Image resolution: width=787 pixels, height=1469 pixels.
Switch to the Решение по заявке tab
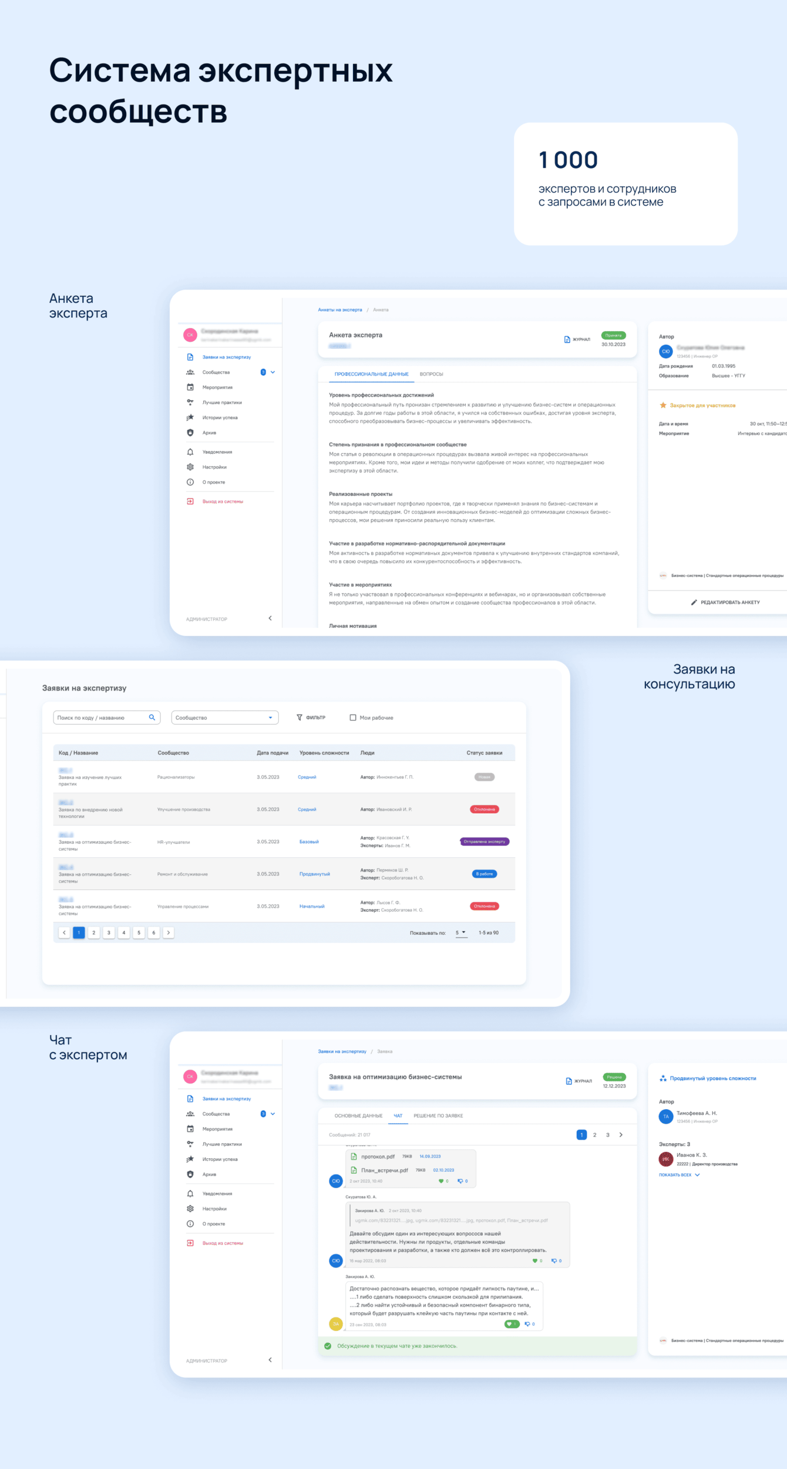[x=438, y=1116]
